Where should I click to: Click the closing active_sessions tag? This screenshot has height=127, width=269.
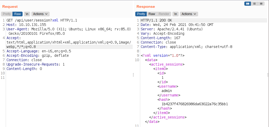click(168, 117)
